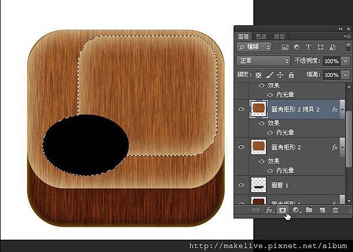Click 效果 label under 圓角矩形 2
This screenshot has width=353, height=252.
pos(274,161)
